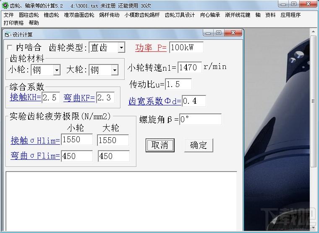Open the 圆柱齿轮 menu
The width and height of the screenshot is (319, 233).
tap(29, 15)
